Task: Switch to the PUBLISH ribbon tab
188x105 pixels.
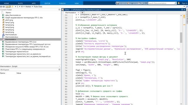Action: point(62,3)
